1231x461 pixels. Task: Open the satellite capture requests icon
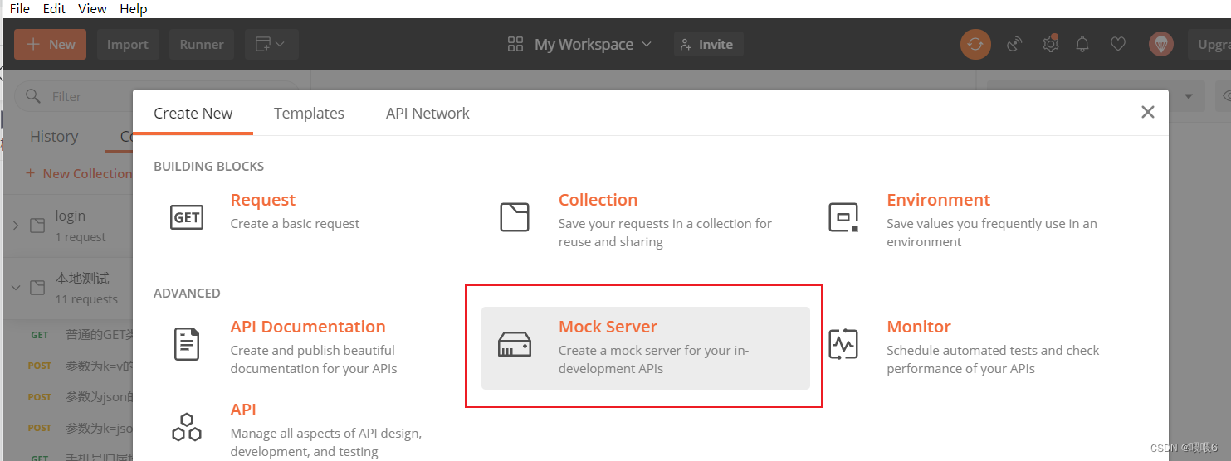[x=1014, y=44]
